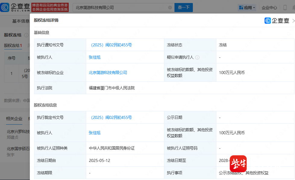Click the Qcc.com logo in header
Image resolution: width=295 pixels, height=180 pixels.
click(x=15, y=7)
